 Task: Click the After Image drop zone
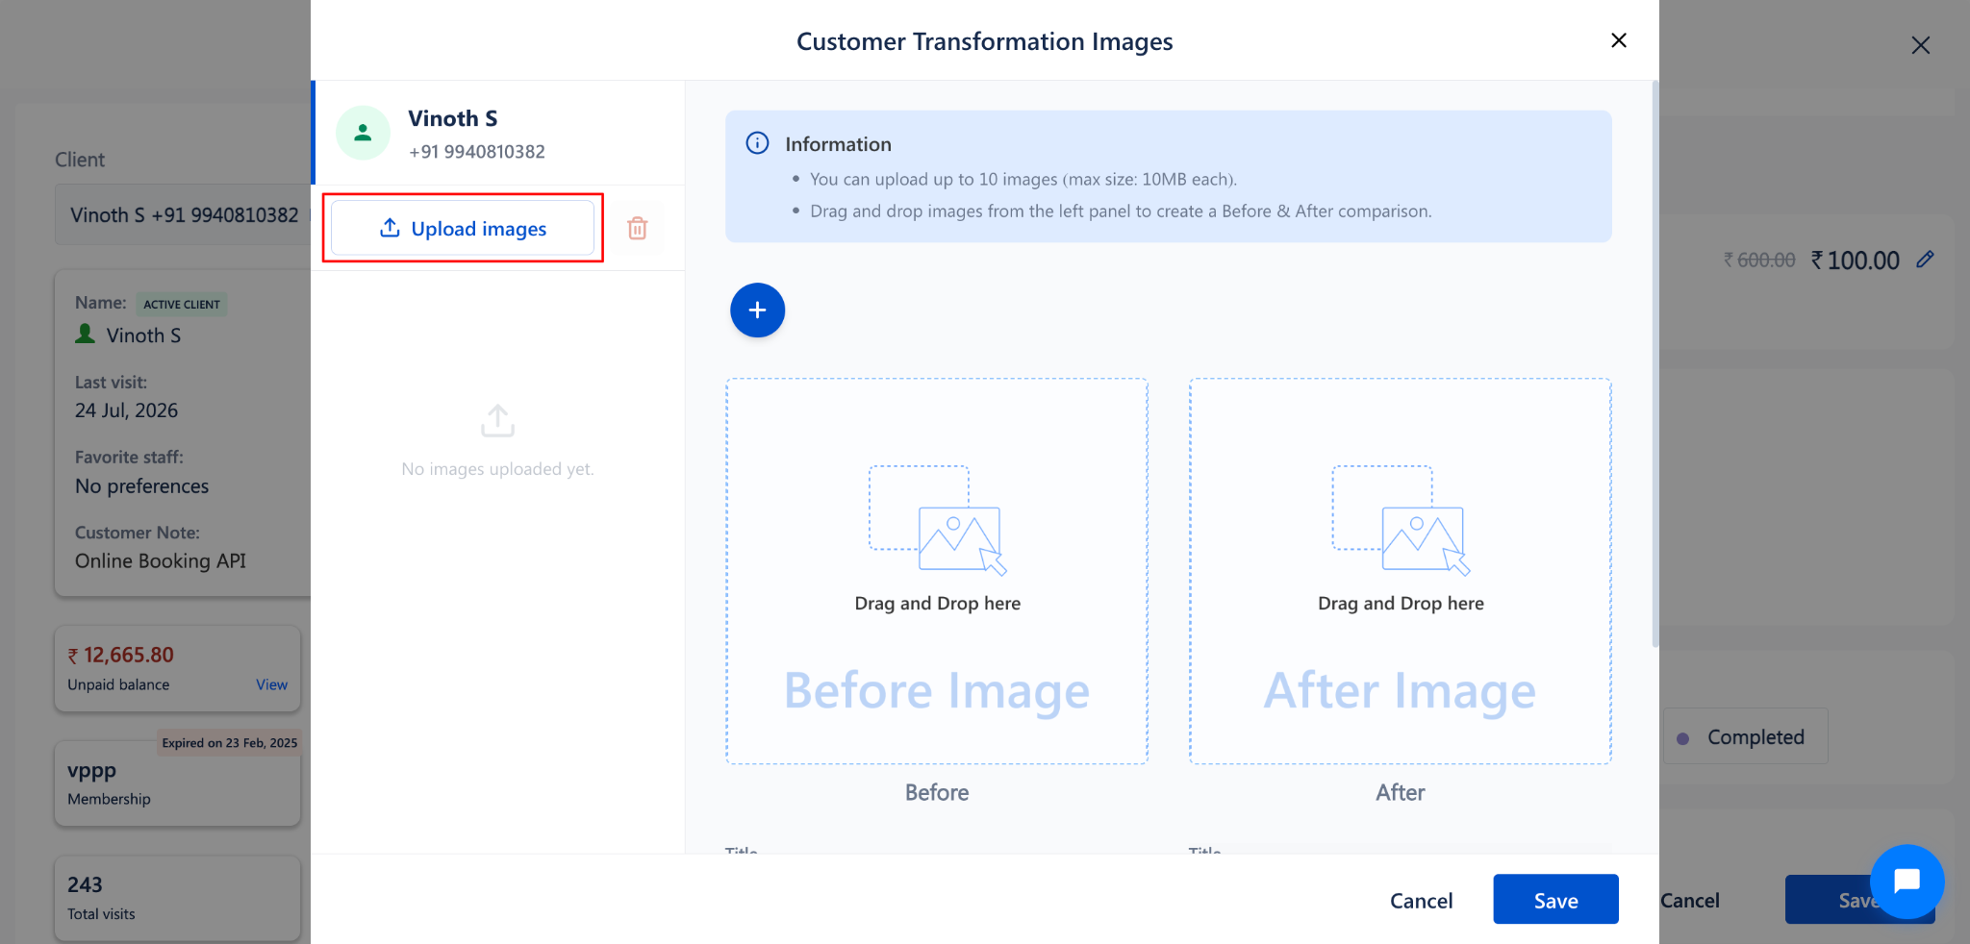pos(1400,571)
